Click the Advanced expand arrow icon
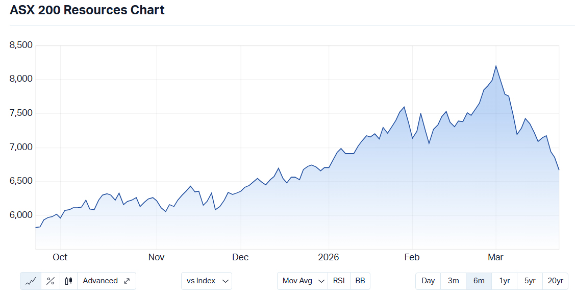The height and width of the screenshot is (295, 575). [127, 281]
